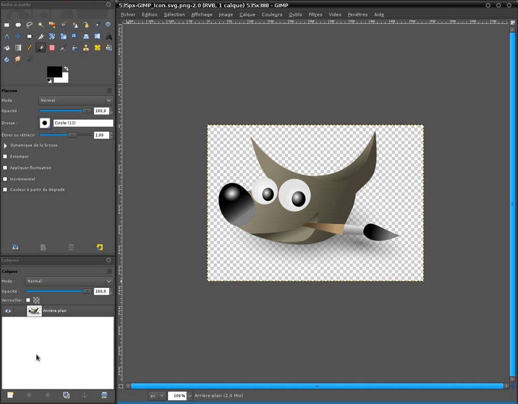Open the brush Mode dropdown
This screenshot has height=404, width=518.
(75, 100)
